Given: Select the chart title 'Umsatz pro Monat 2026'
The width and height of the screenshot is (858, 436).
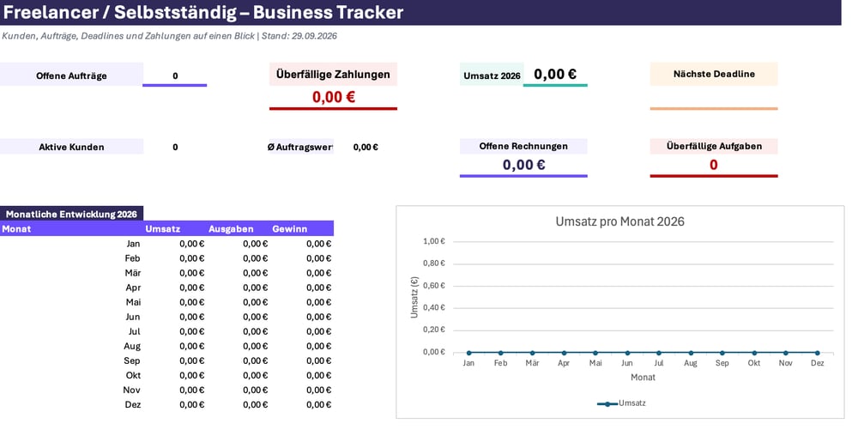Looking at the screenshot, I should point(620,221).
